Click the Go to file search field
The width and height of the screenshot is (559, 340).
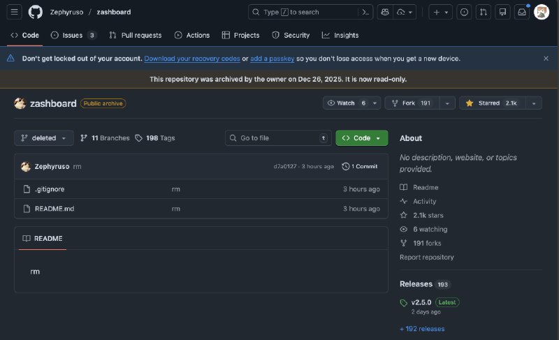(278, 138)
